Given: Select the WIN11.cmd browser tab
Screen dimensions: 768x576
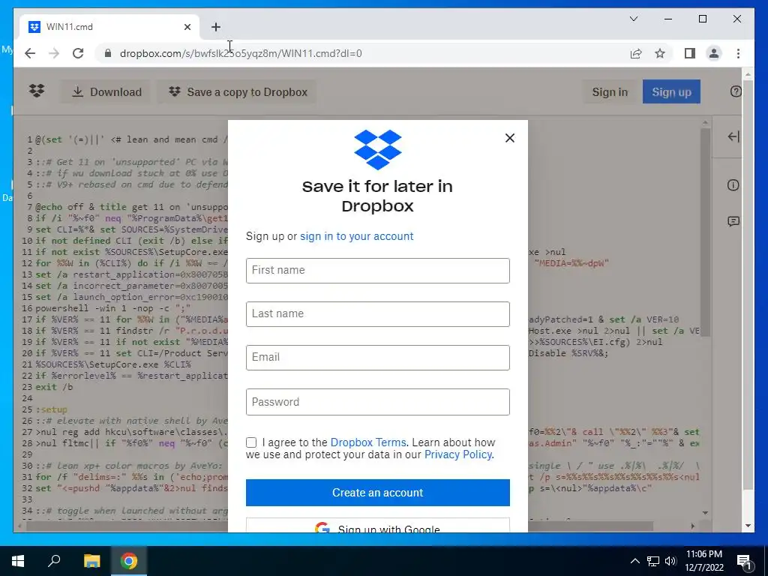Looking at the screenshot, I should click(x=110, y=27).
